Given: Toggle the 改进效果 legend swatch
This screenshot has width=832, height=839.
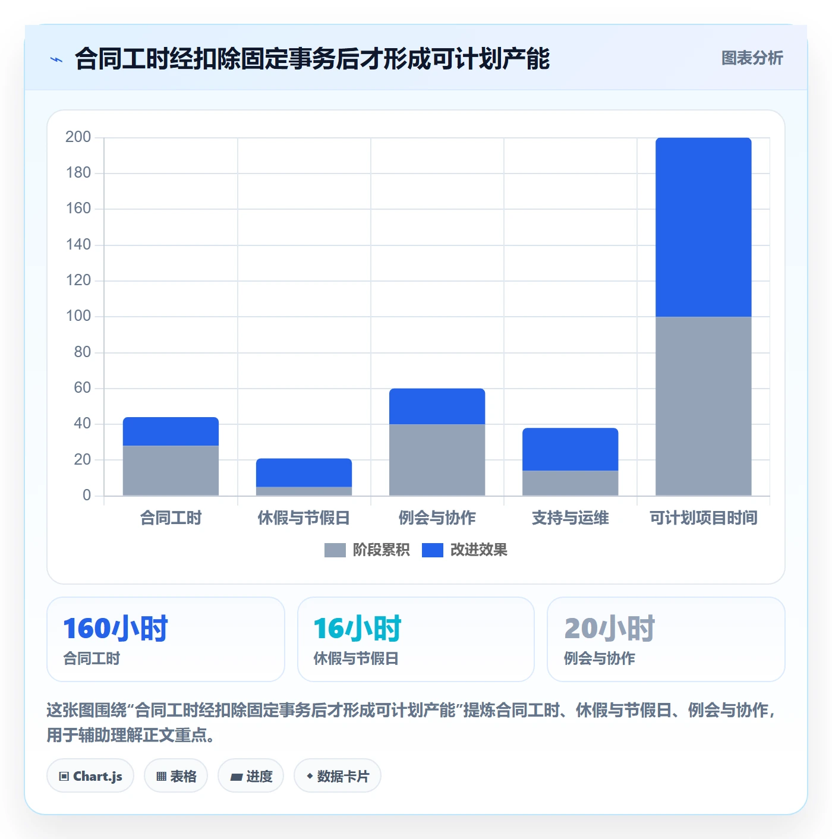Looking at the screenshot, I should [x=433, y=550].
